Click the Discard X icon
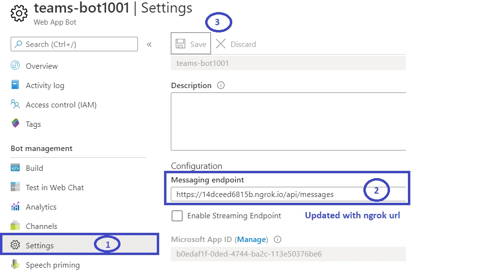 pos(221,44)
